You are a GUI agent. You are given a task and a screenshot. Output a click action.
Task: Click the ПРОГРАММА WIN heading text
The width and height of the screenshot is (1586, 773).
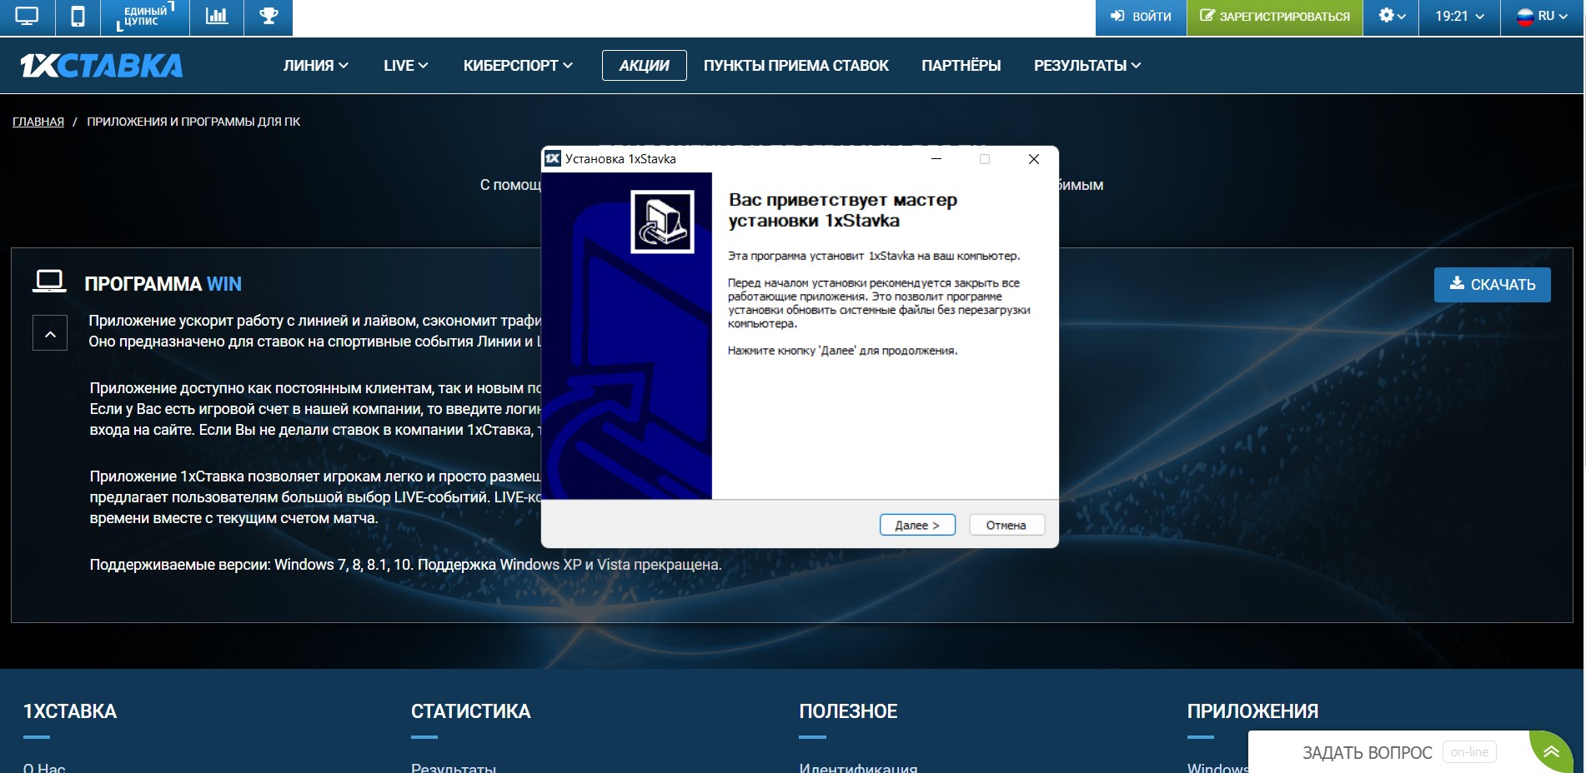coord(163,284)
